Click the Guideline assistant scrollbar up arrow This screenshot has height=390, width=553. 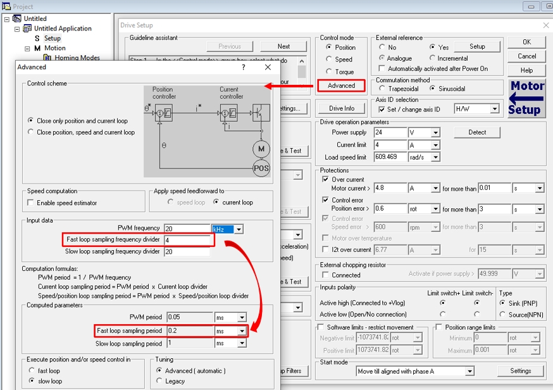click(x=302, y=61)
